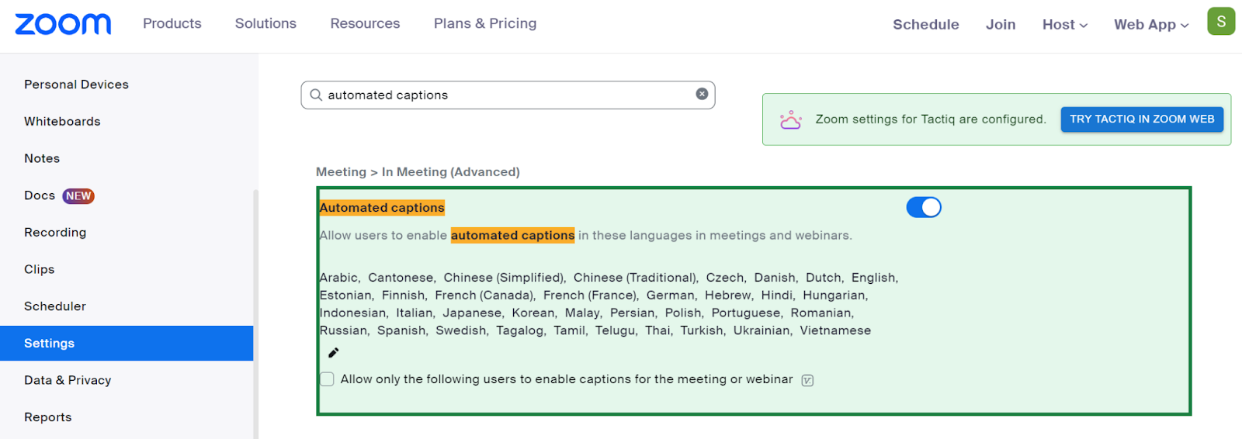Toggle off Automated captions switch
The height and width of the screenshot is (439, 1242).
click(924, 207)
